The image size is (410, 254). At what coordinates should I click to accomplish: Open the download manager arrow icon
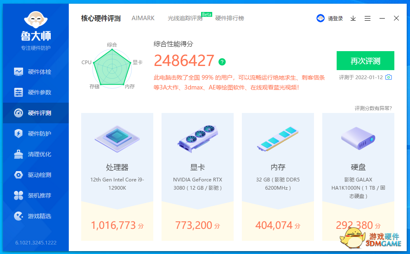pyautogui.click(x=353, y=18)
